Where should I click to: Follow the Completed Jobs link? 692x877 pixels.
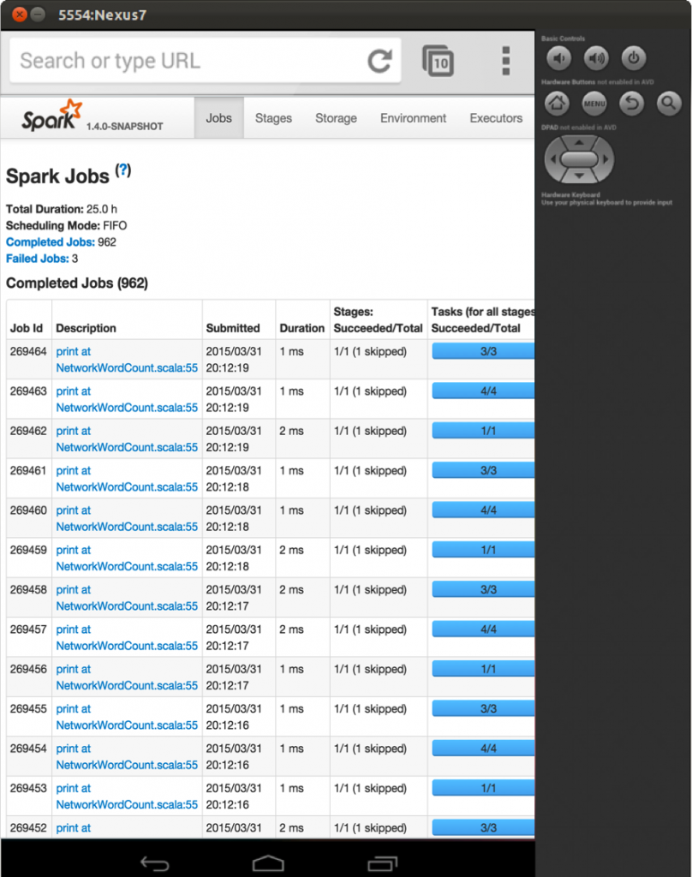pyautogui.click(x=51, y=242)
